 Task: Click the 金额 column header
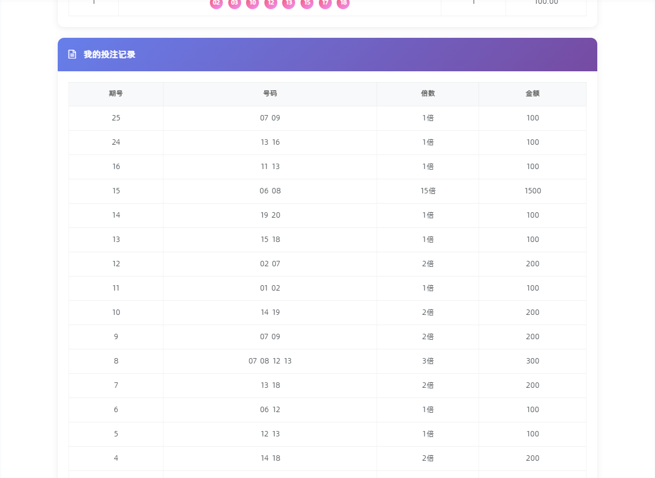[x=533, y=93]
